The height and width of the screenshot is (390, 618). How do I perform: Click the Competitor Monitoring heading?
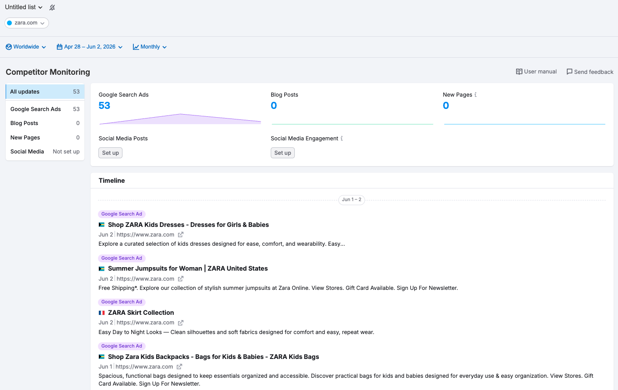click(48, 72)
